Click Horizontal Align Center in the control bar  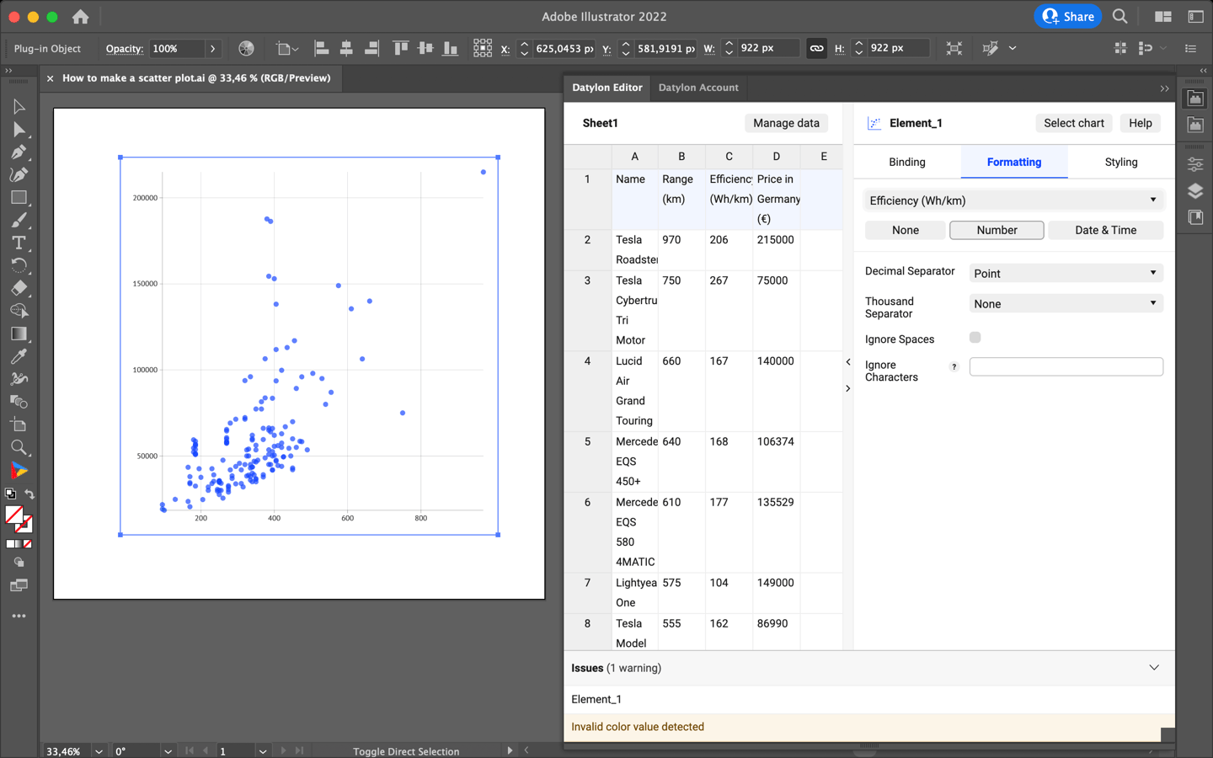coord(346,48)
